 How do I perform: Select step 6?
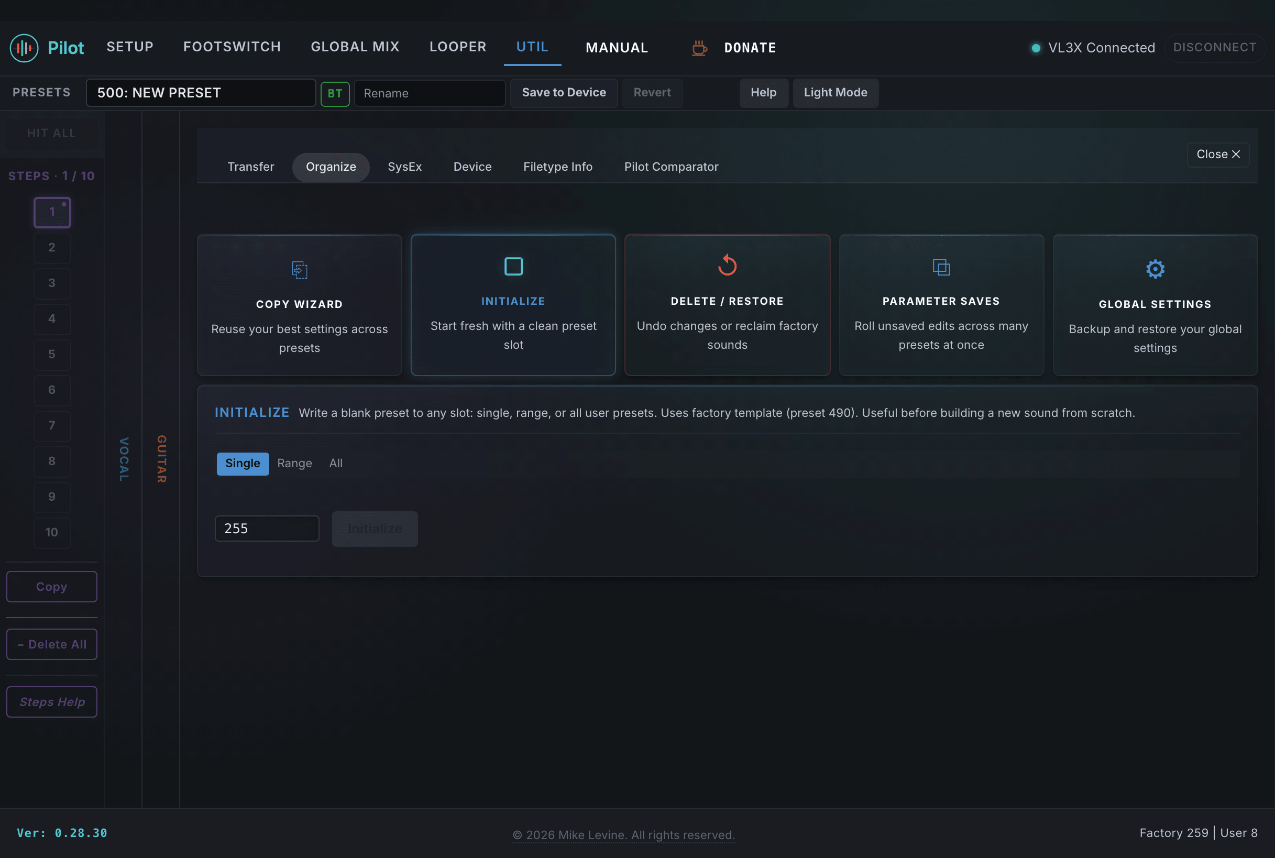pos(52,390)
